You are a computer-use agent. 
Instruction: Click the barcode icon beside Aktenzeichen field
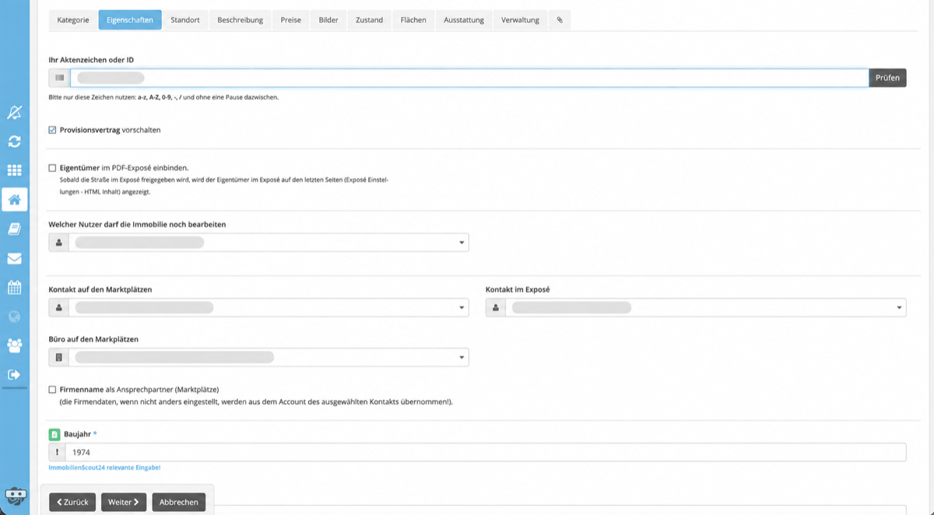(x=59, y=78)
